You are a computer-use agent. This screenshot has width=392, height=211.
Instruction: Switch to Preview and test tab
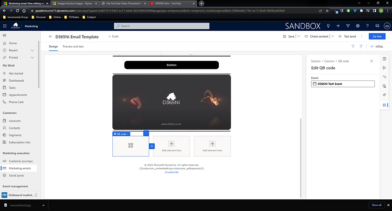pyautogui.click(x=73, y=46)
